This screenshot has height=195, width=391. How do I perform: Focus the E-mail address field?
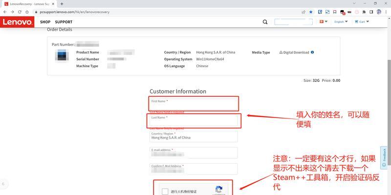[x=194, y=153]
